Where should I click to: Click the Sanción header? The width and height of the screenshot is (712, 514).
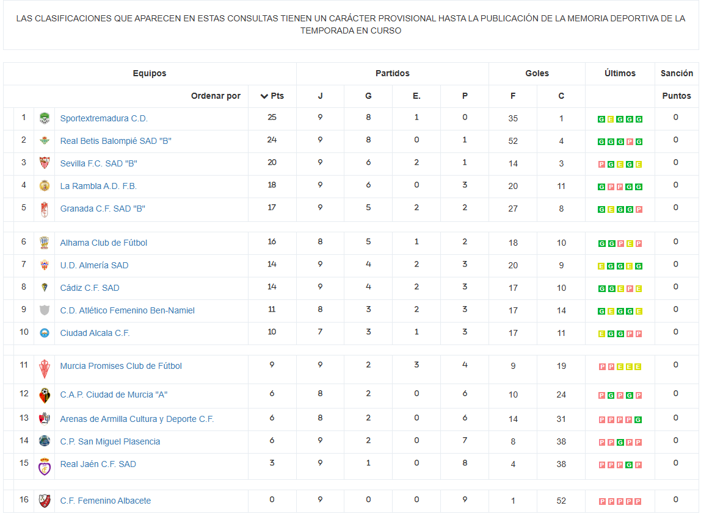[677, 73]
